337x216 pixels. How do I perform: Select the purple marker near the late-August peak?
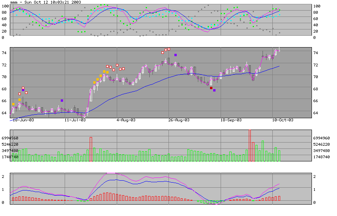(x=176, y=55)
